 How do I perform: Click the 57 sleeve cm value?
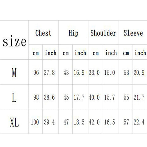click(126, 122)
